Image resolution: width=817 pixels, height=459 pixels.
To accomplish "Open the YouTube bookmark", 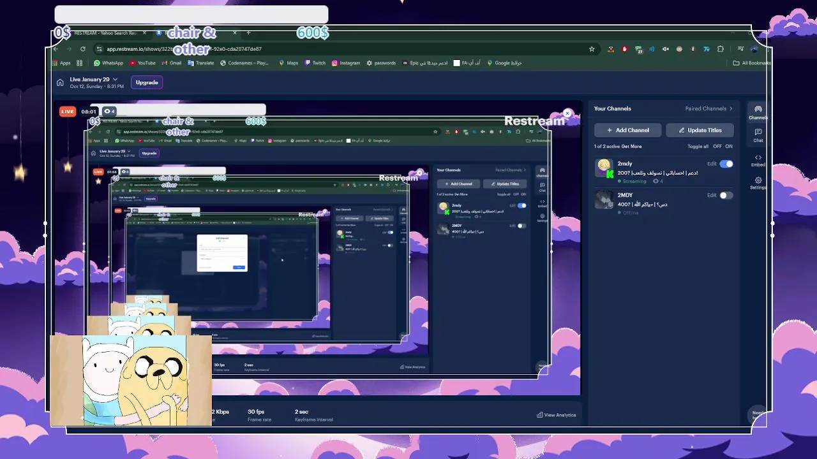I will coord(142,63).
